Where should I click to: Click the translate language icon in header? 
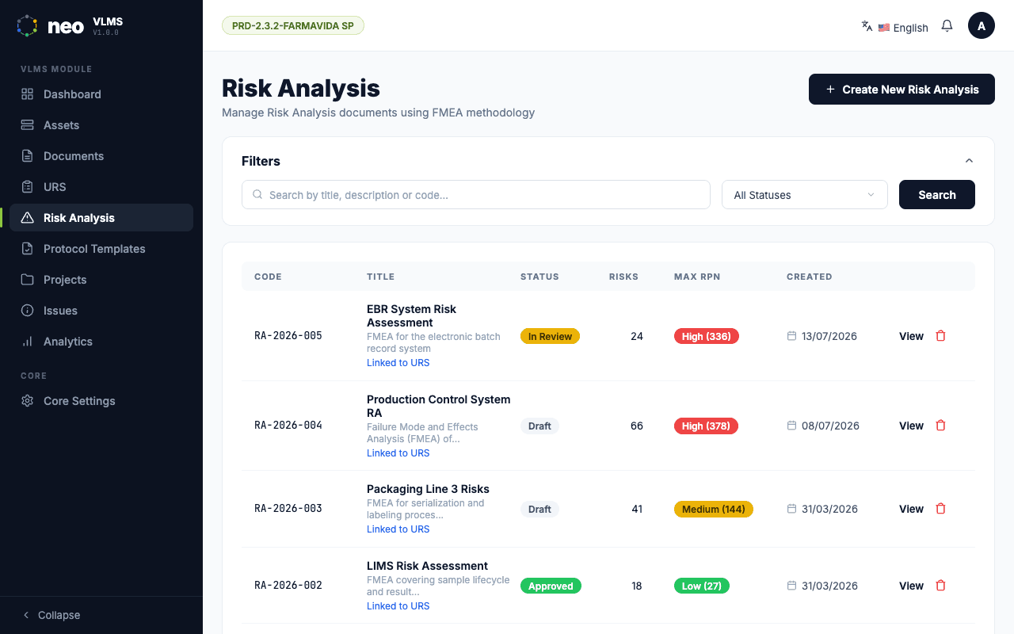click(867, 26)
